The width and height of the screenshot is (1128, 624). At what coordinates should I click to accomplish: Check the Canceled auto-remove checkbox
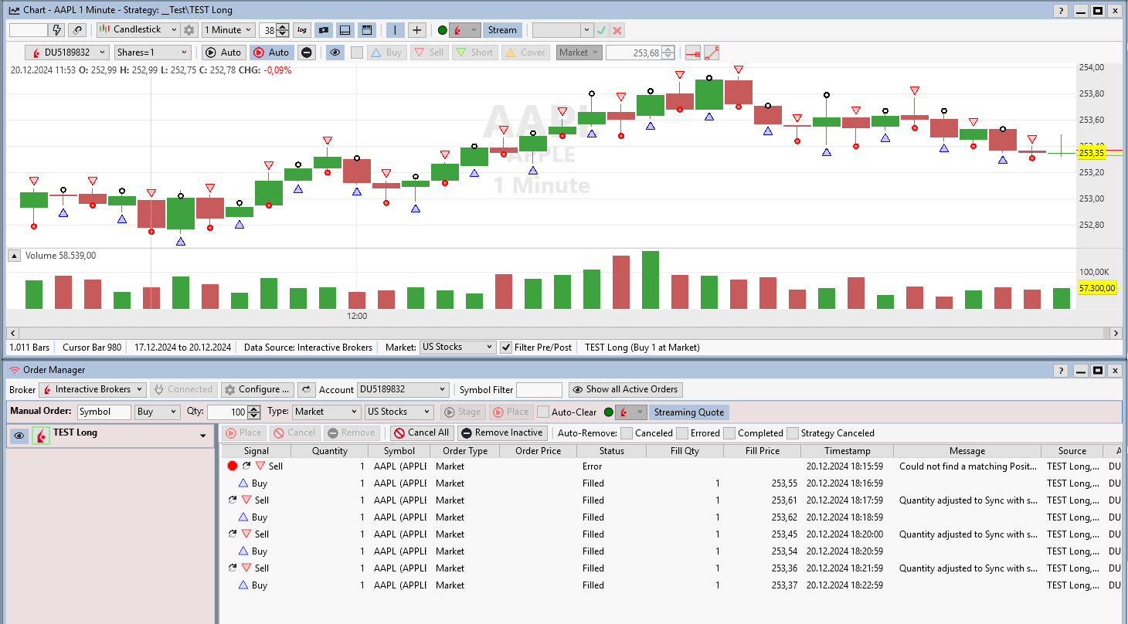click(x=627, y=433)
